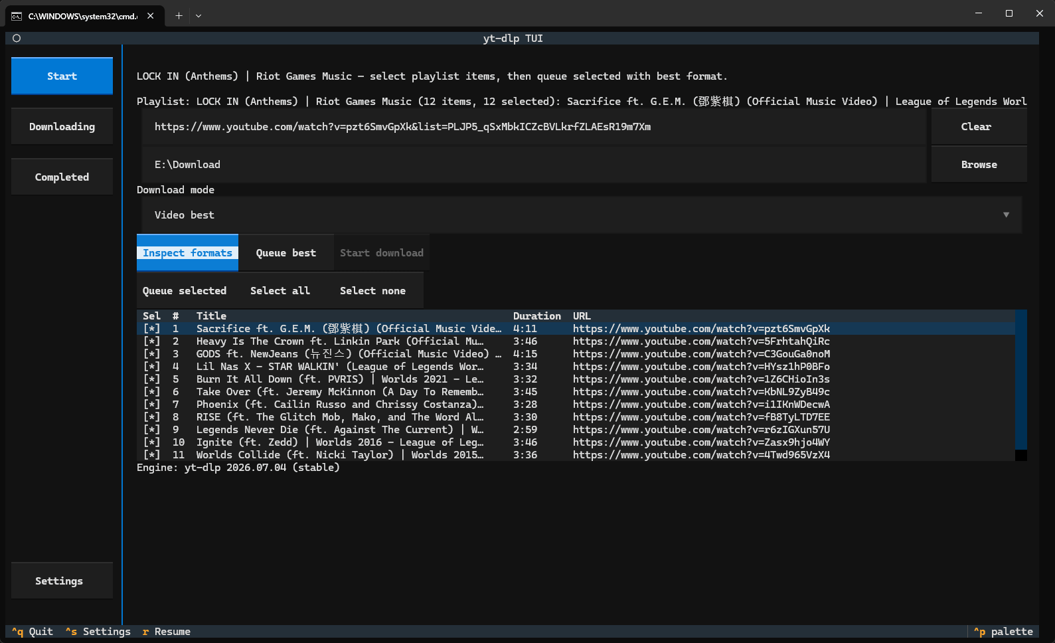Image resolution: width=1055 pixels, height=643 pixels.
Task: Click Queue best
Action: pyautogui.click(x=285, y=252)
